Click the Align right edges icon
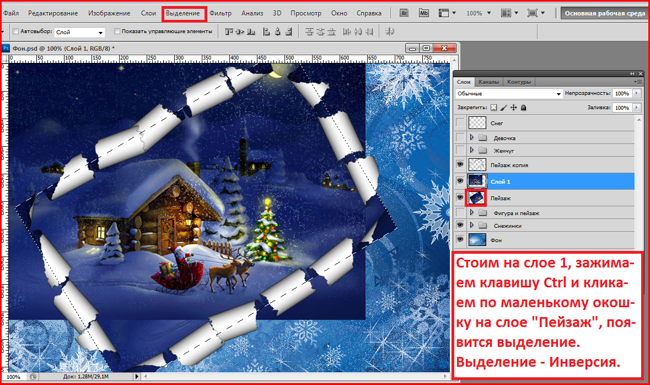This screenshot has height=385, width=650. [289, 31]
